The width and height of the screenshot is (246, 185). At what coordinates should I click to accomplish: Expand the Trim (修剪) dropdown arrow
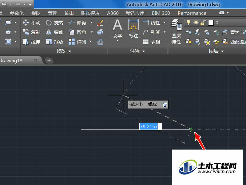pyautogui.click(x=92, y=23)
